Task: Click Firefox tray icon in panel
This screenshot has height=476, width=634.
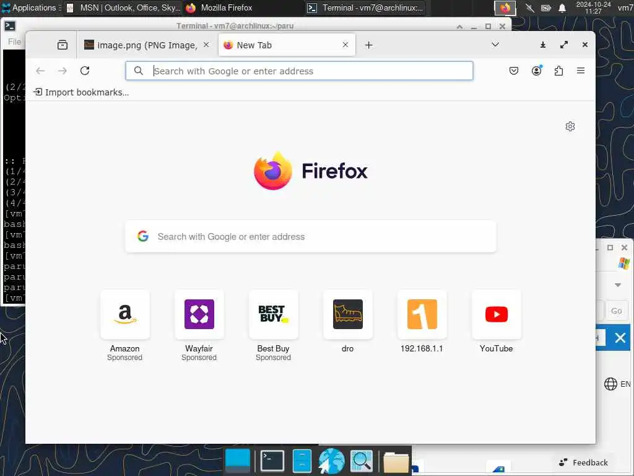Action: click(505, 7)
